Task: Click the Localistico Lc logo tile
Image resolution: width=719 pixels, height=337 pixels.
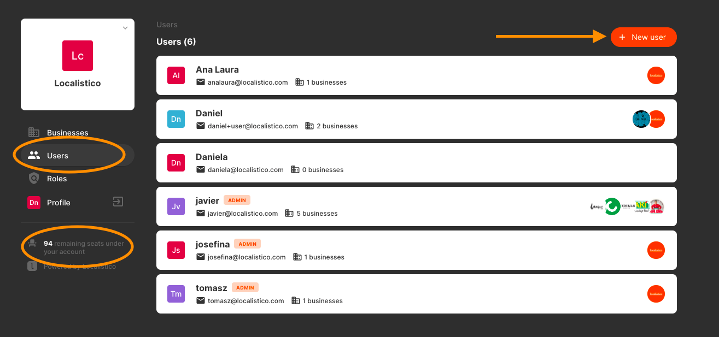Action: coord(78,55)
